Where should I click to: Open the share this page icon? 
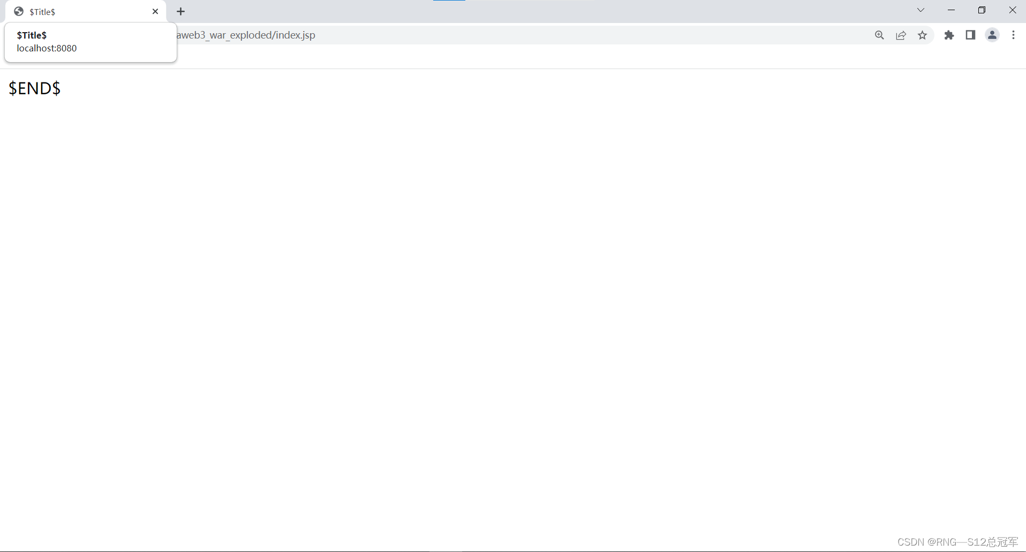coord(901,35)
